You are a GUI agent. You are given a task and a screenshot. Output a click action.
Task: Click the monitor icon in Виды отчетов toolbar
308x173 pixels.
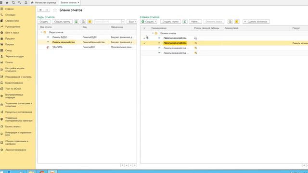pos(83,22)
